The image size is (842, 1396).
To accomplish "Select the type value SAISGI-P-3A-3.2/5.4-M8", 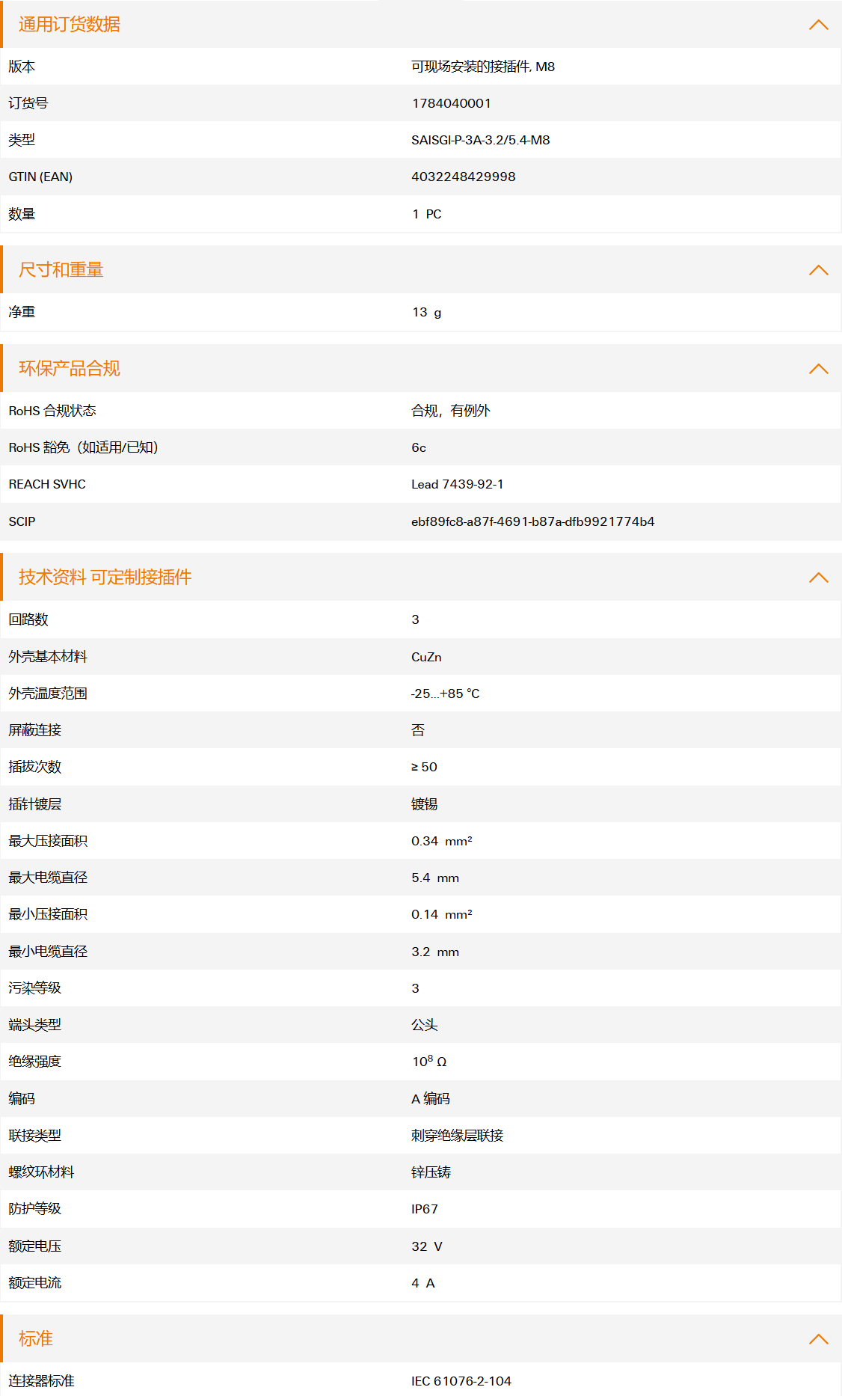I will (x=481, y=140).
